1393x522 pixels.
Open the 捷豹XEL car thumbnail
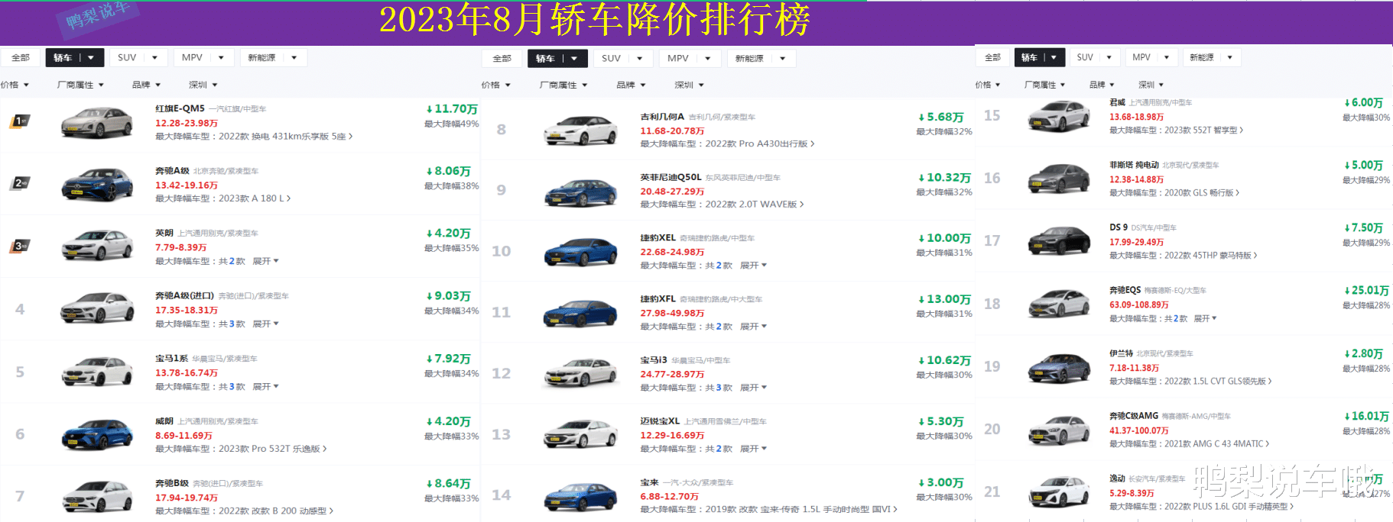(581, 252)
